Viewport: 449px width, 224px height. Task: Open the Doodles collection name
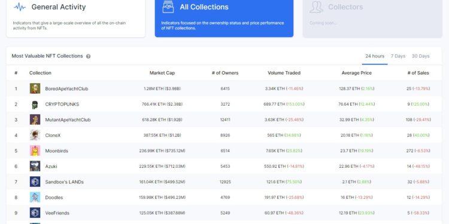tap(54, 198)
